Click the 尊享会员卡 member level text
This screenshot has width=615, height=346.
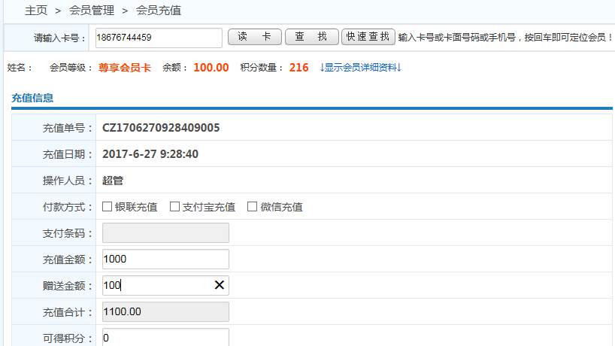[124, 68]
